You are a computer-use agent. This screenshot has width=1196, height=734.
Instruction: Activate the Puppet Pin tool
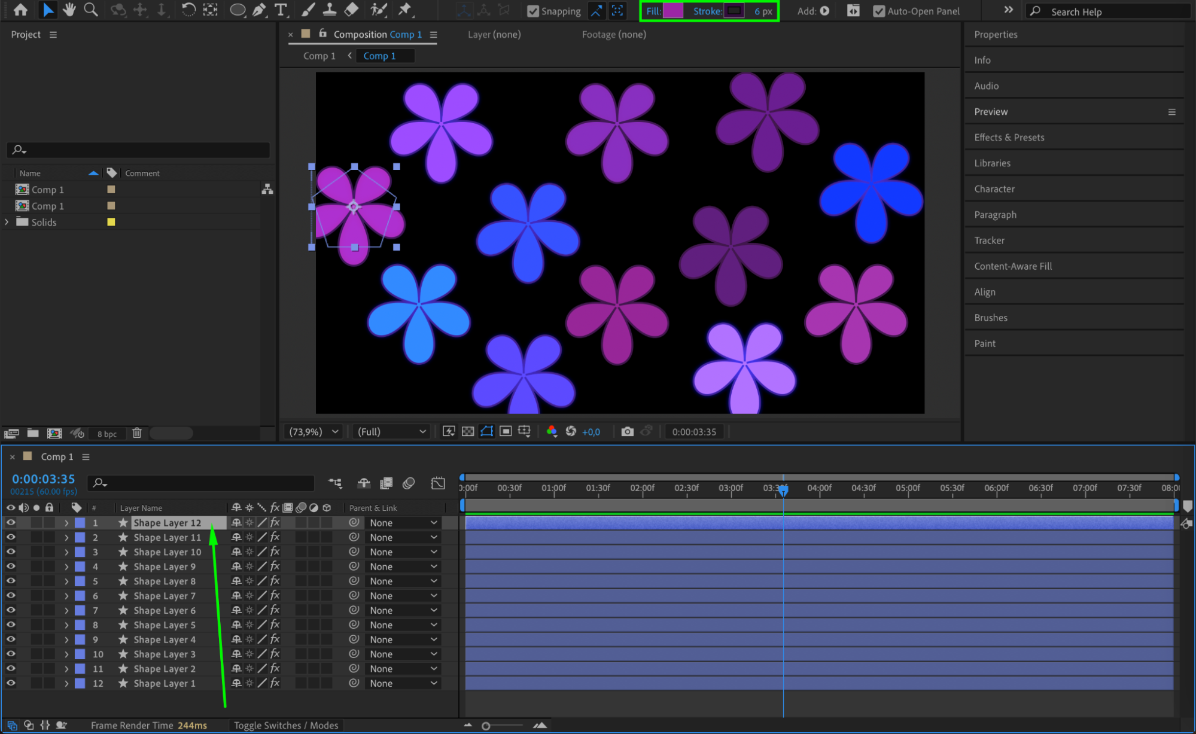point(405,10)
